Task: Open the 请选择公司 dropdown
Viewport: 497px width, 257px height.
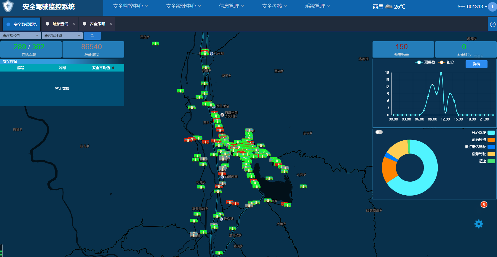Action: (x=20, y=36)
